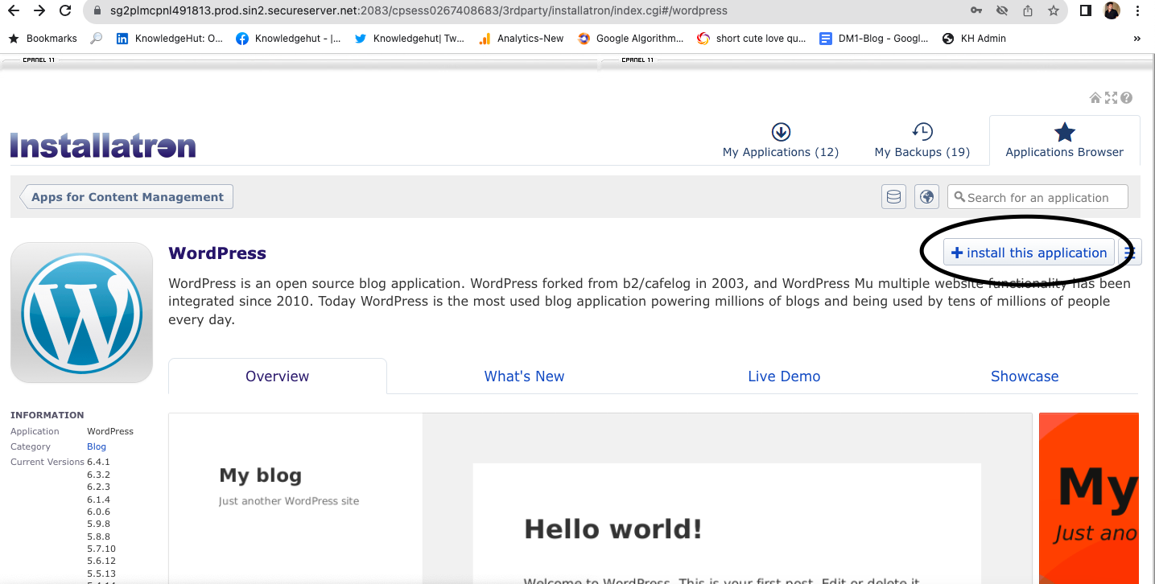Viewport: 1155px width, 584px height.
Task: Toggle the browser side panel icon
Action: pos(1086,11)
